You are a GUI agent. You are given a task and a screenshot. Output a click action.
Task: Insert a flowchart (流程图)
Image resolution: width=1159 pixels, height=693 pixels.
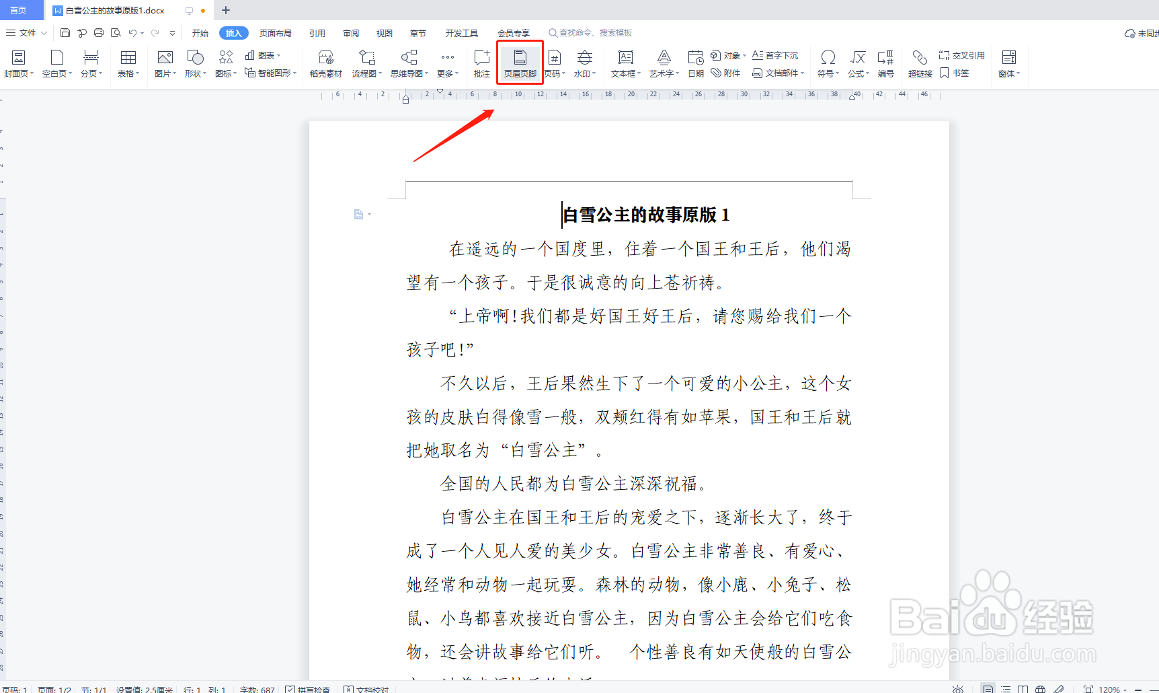pyautogui.click(x=367, y=64)
